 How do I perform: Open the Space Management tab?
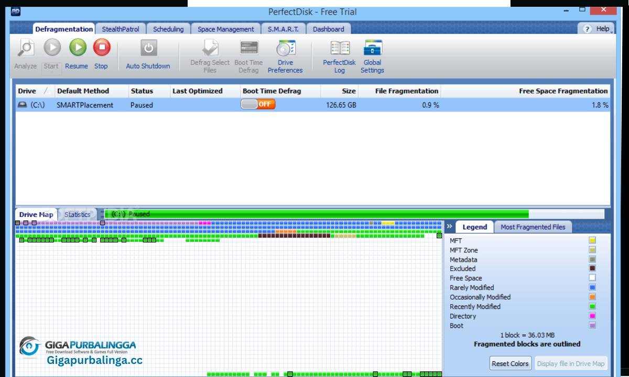pyautogui.click(x=225, y=29)
